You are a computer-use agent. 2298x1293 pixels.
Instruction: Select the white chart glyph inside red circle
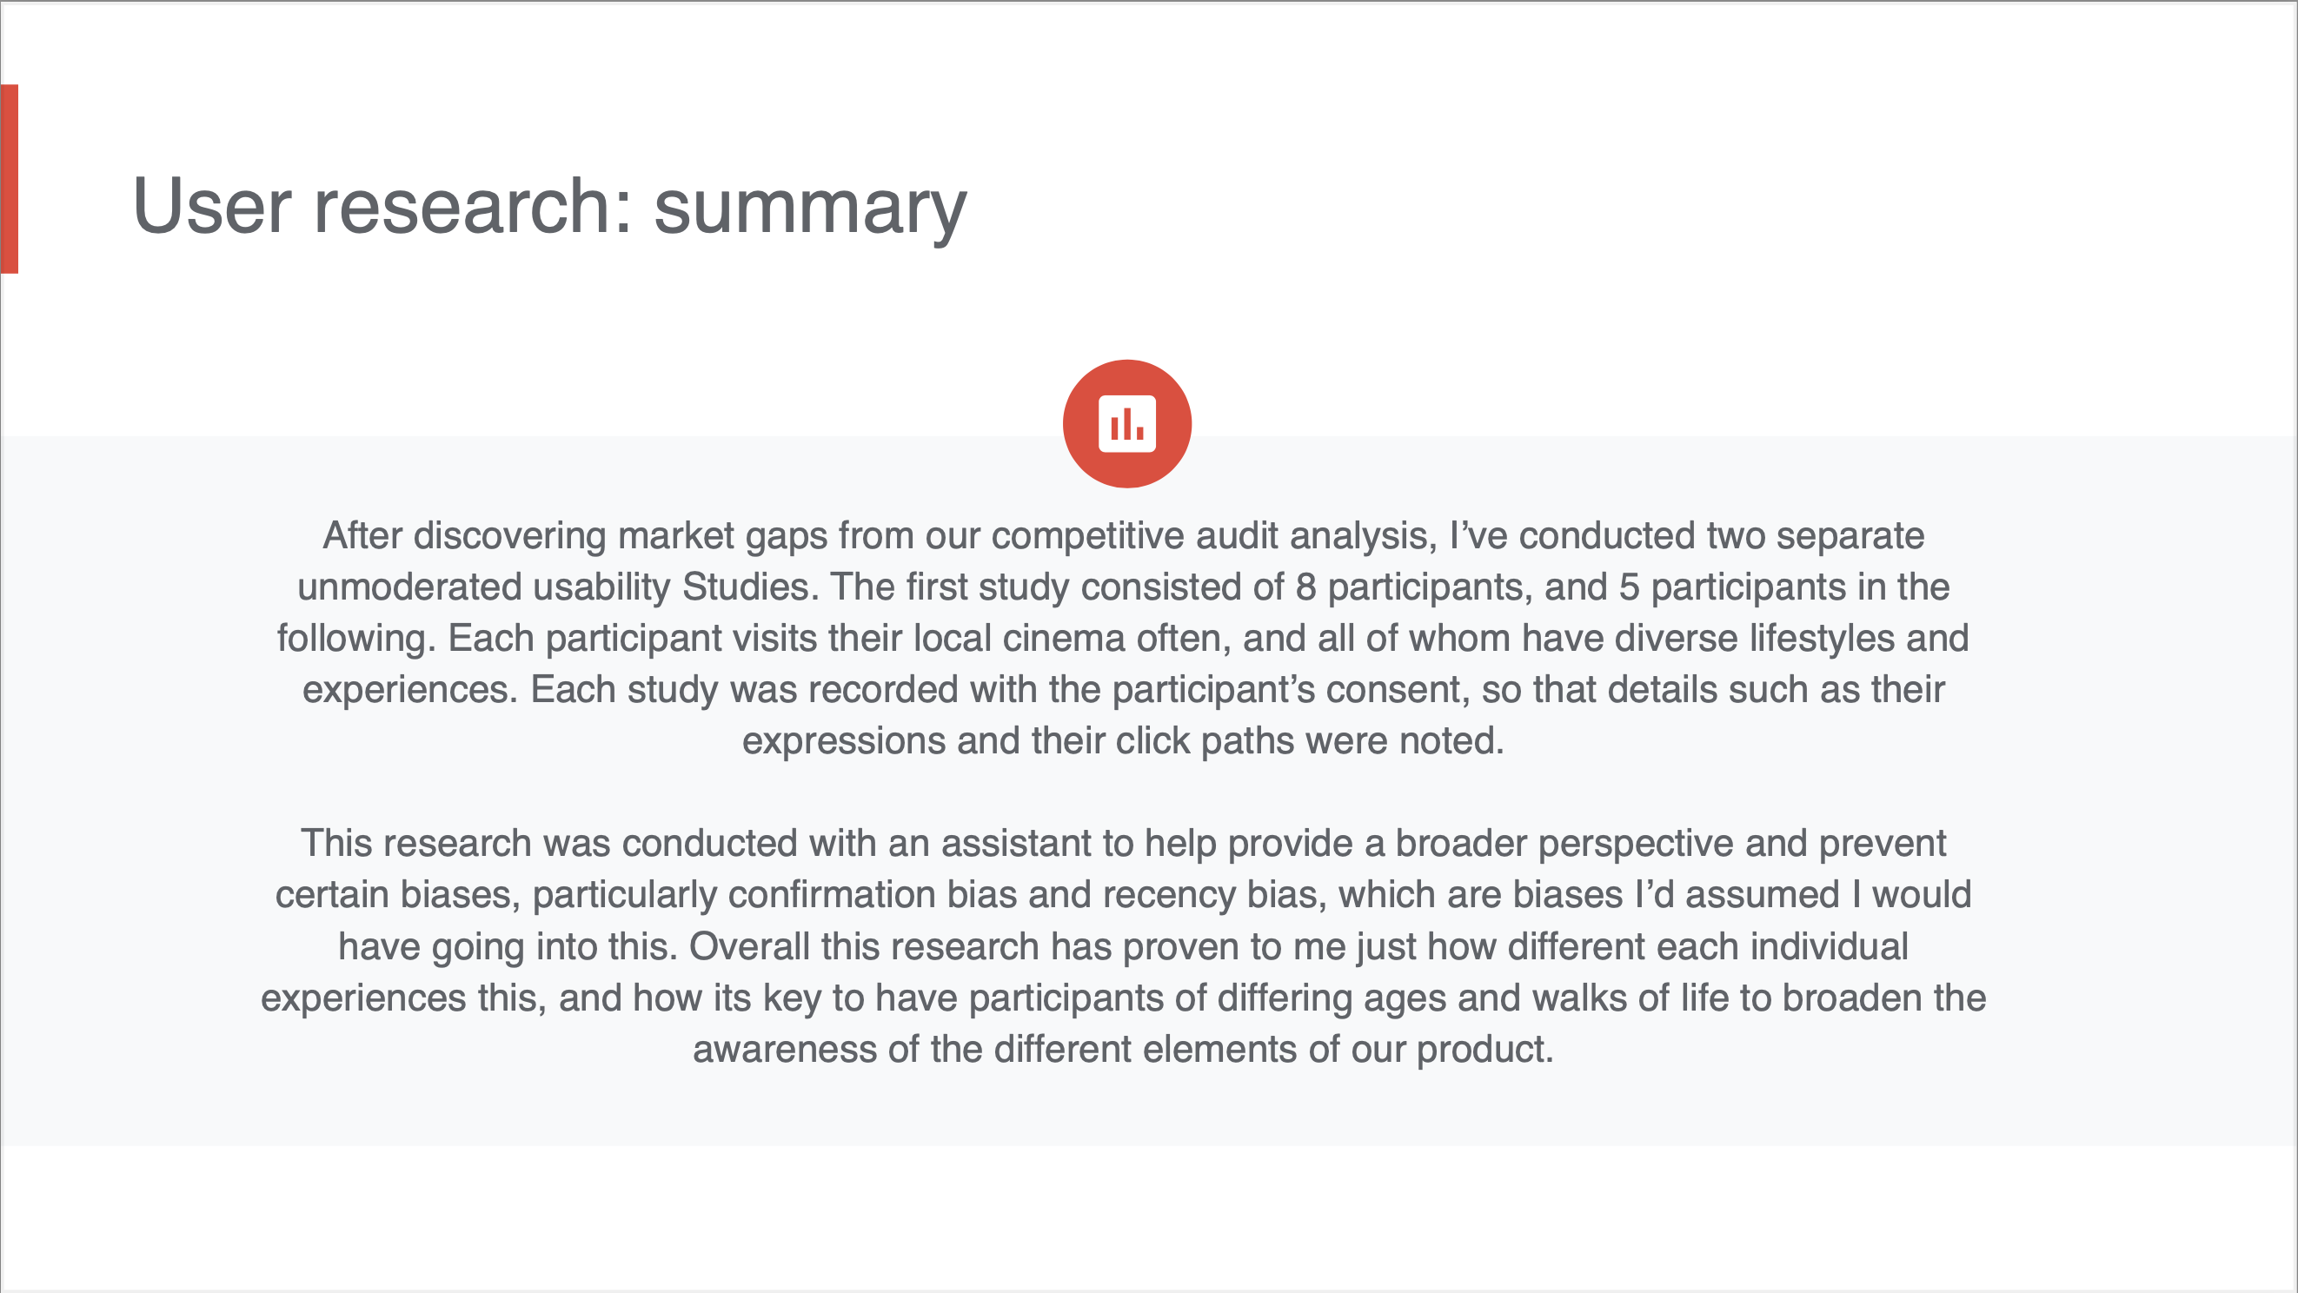tap(1126, 423)
